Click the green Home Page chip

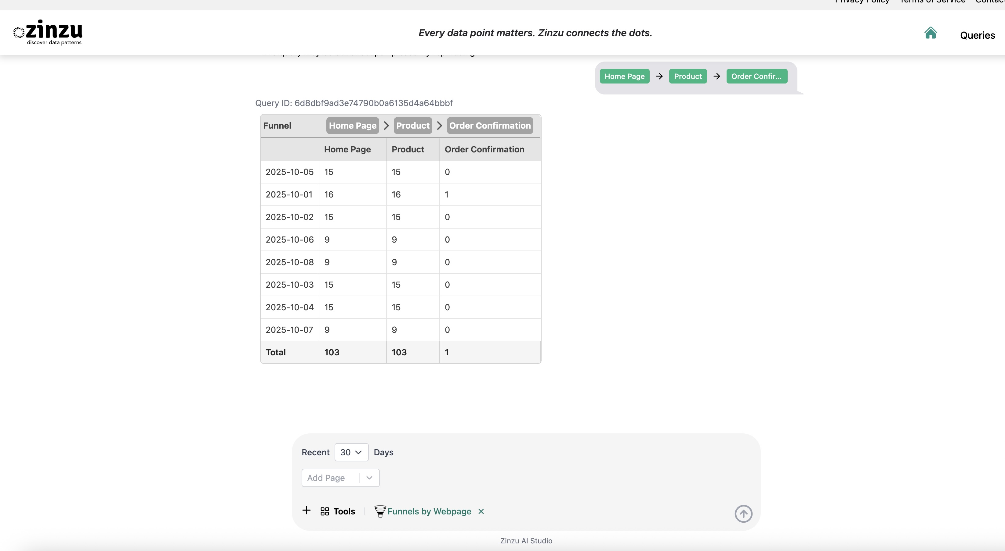pyautogui.click(x=624, y=76)
